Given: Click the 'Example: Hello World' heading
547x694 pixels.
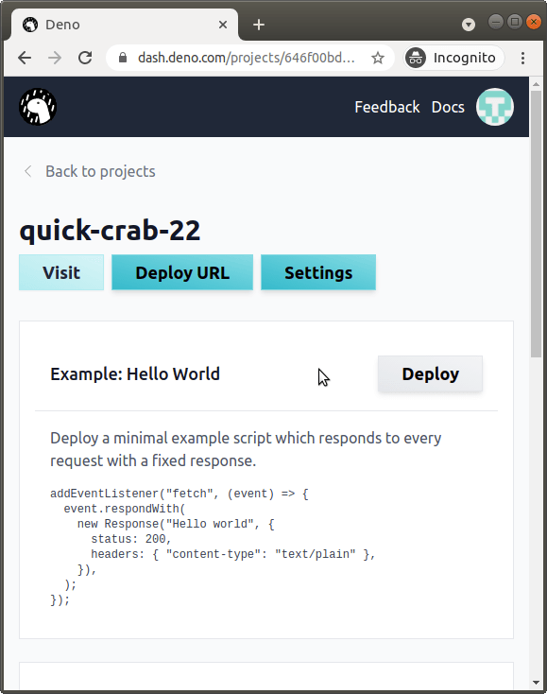Looking at the screenshot, I should pos(135,374).
